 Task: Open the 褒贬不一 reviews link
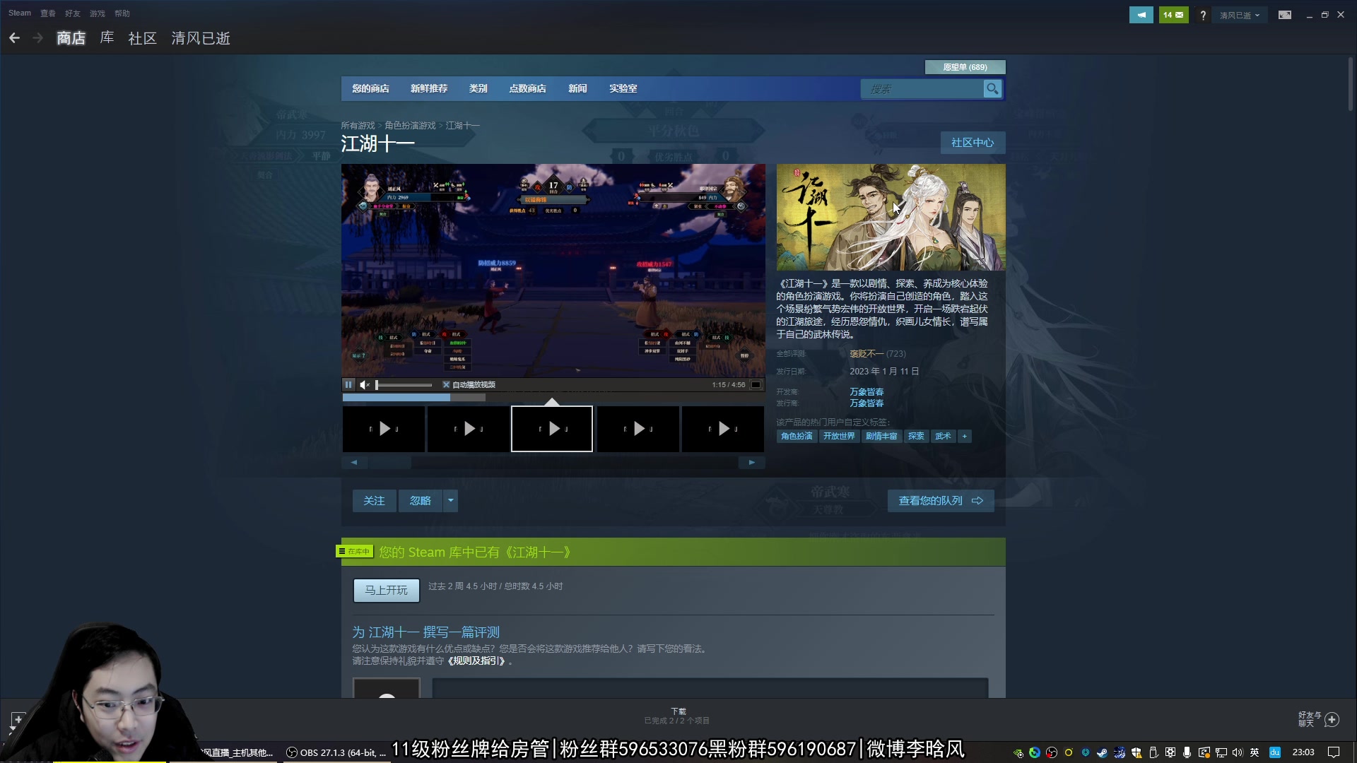(867, 354)
